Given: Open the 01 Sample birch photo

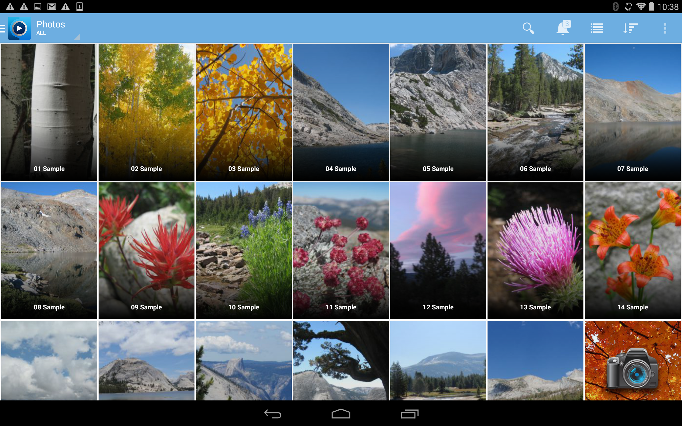Looking at the screenshot, I should 49,112.
